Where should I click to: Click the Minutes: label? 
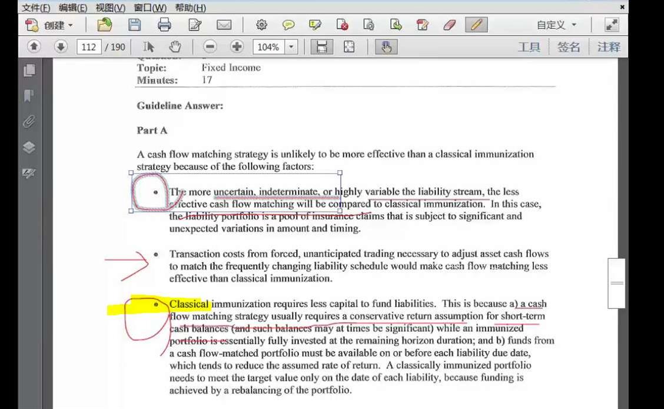[157, 80]
